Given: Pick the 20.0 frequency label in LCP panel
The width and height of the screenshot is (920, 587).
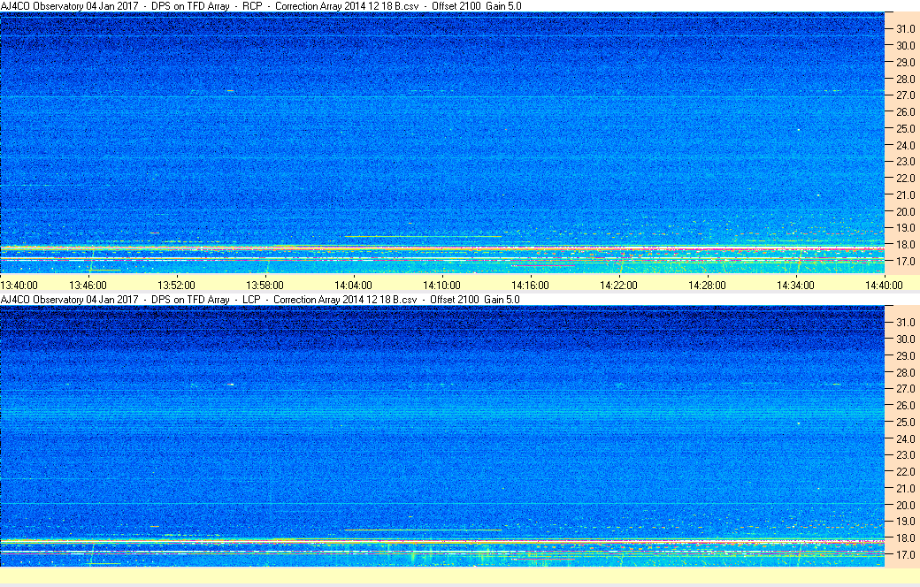Looking at the screenshot, I should pyautogui.click(x=905, y=506).
